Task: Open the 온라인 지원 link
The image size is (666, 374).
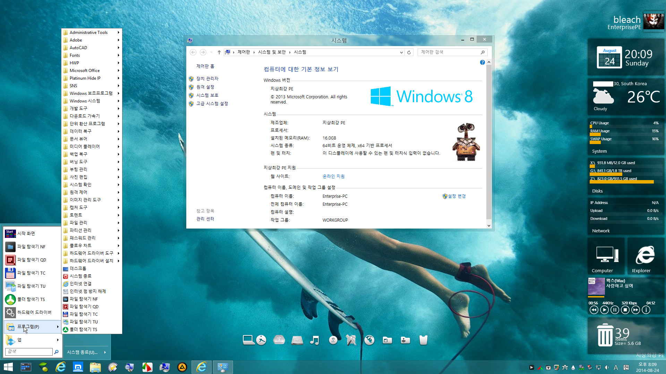Action: (333, 177)
